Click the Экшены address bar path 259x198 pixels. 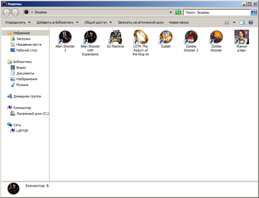point(41,12)
